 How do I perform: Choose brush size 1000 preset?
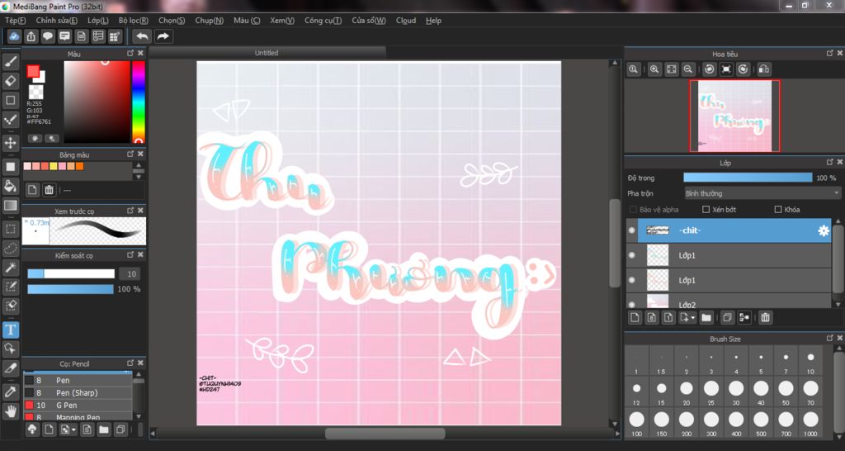tap(810, 422)
